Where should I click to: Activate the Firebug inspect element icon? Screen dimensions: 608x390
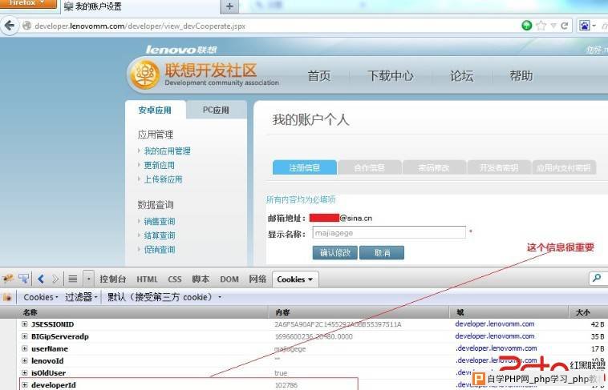tap(23, 279)
